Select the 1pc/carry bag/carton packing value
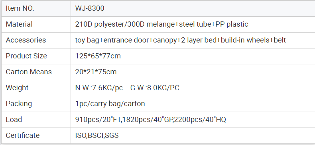Image resolution: width=315 pixels, height=145 pixels. pyautogui.click(x=110, y=104)
